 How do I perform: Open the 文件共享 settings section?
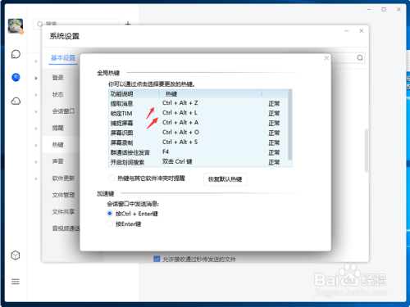[63, 212]
